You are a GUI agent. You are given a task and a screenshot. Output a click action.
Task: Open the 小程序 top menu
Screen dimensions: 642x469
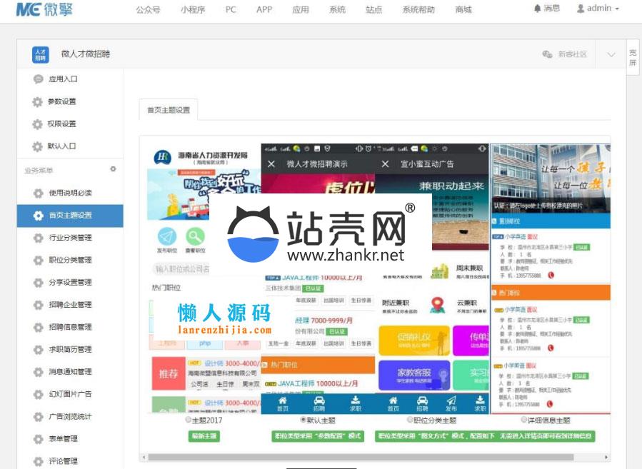click(192, 10)
